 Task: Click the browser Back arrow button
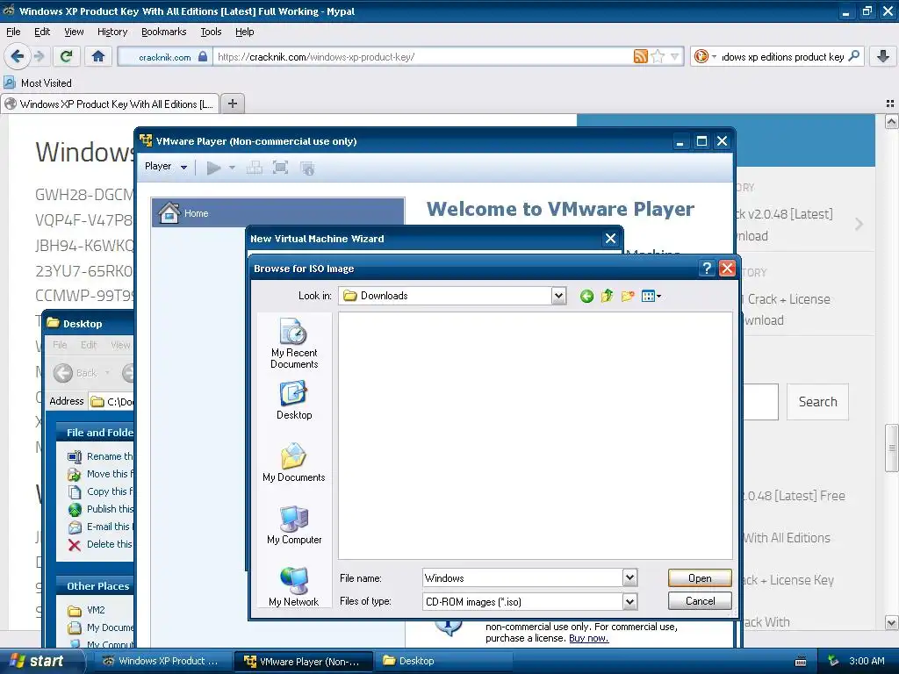coord(17,56)
